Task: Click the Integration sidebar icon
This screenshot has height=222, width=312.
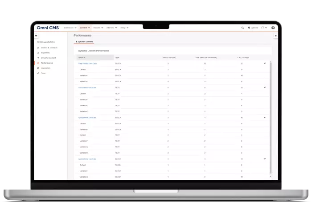Action: 38,68
